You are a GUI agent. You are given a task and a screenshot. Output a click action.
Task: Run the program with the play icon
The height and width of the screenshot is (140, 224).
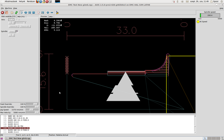click(22, 13)
